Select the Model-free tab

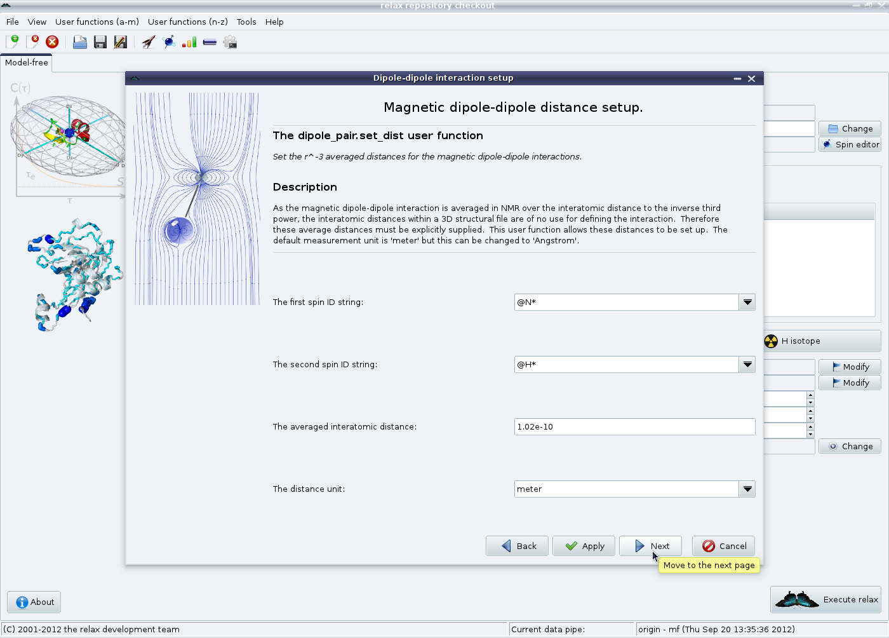click(27, 62)
